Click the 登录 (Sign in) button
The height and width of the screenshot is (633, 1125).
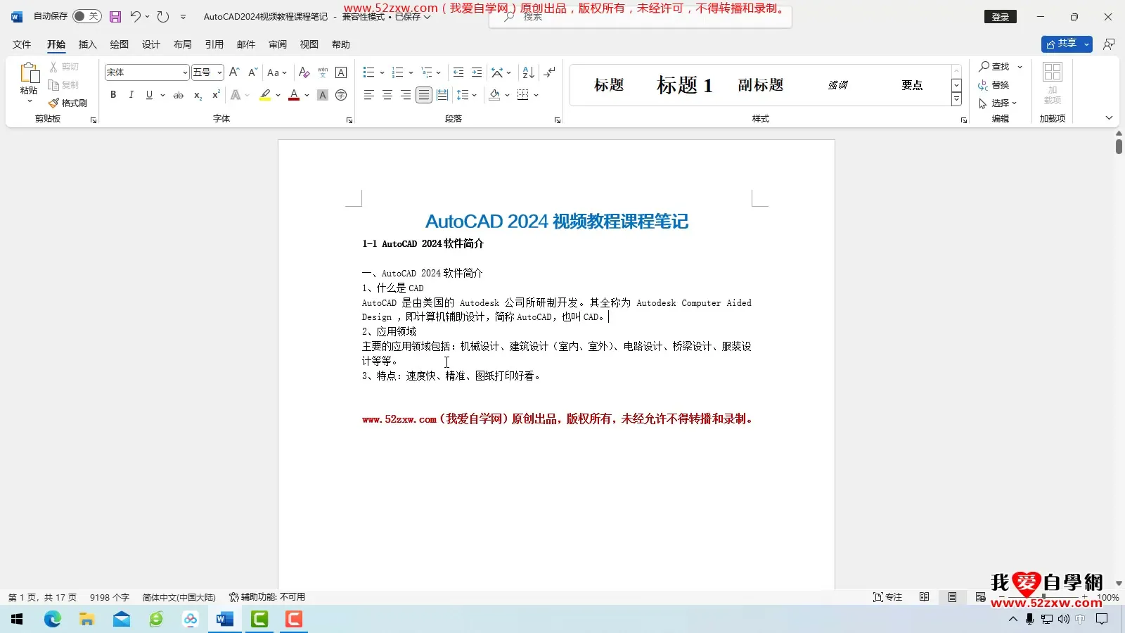point(1001,16)
